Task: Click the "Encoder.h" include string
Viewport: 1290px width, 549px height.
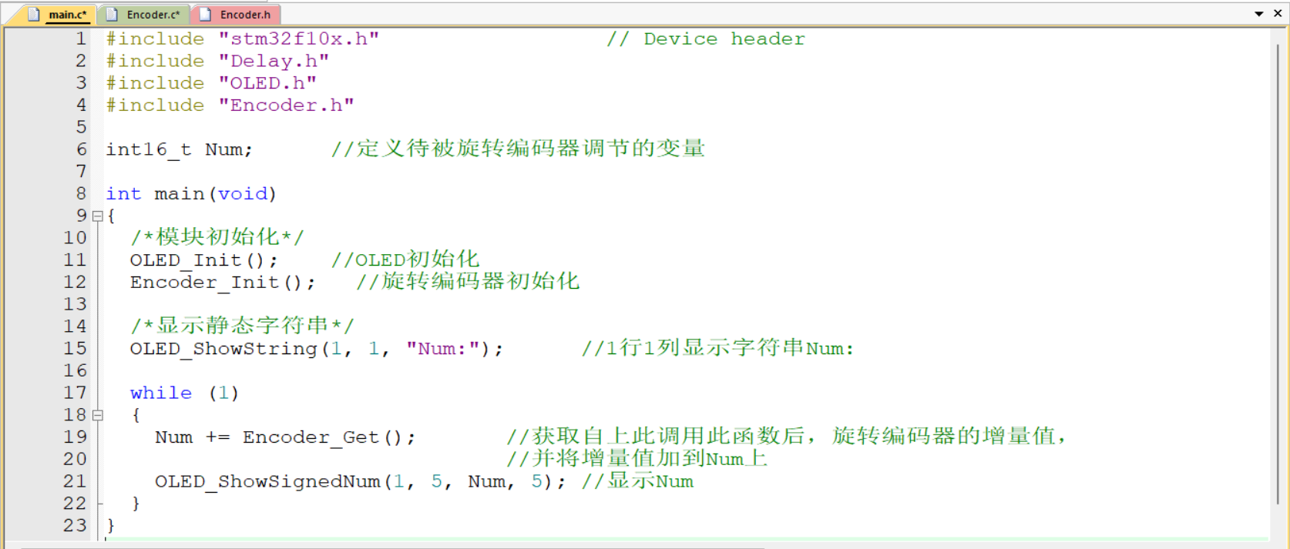Action: tap(286, 105)
